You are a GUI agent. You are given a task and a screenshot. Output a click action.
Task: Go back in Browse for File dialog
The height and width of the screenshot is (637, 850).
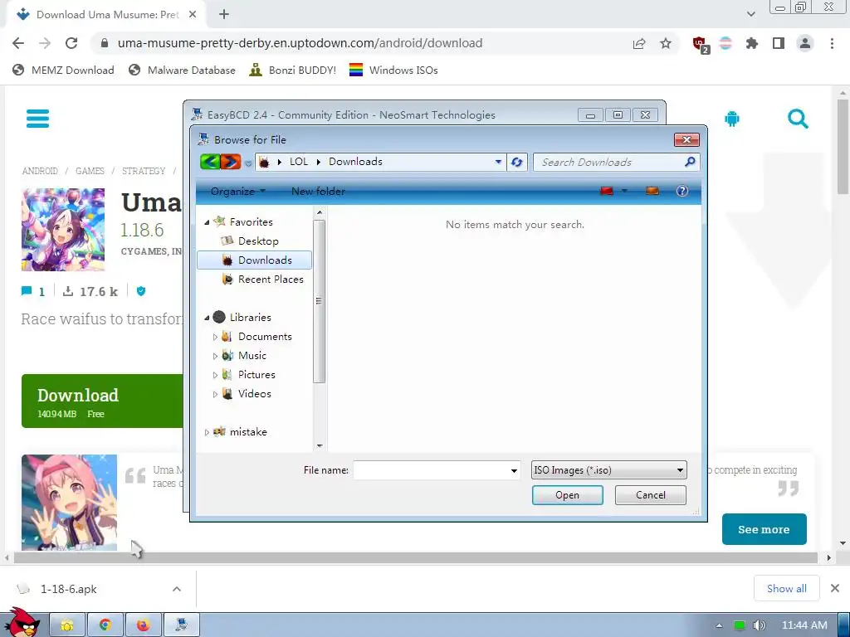[210, 162]
